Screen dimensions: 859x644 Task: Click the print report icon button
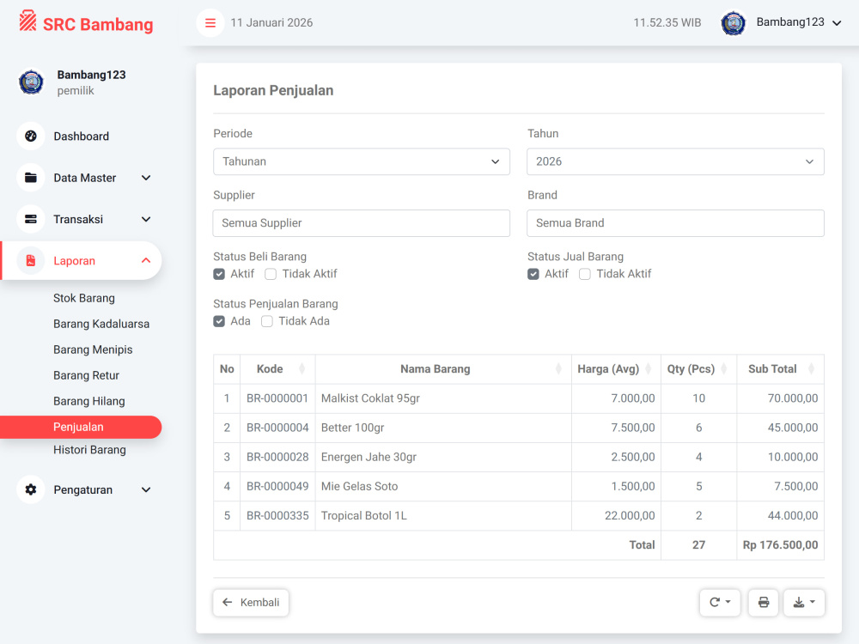(763, 603)
